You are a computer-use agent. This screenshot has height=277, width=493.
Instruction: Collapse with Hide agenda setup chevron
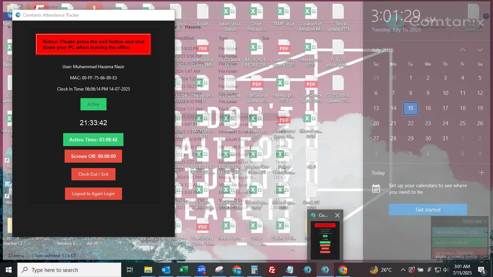482,257
